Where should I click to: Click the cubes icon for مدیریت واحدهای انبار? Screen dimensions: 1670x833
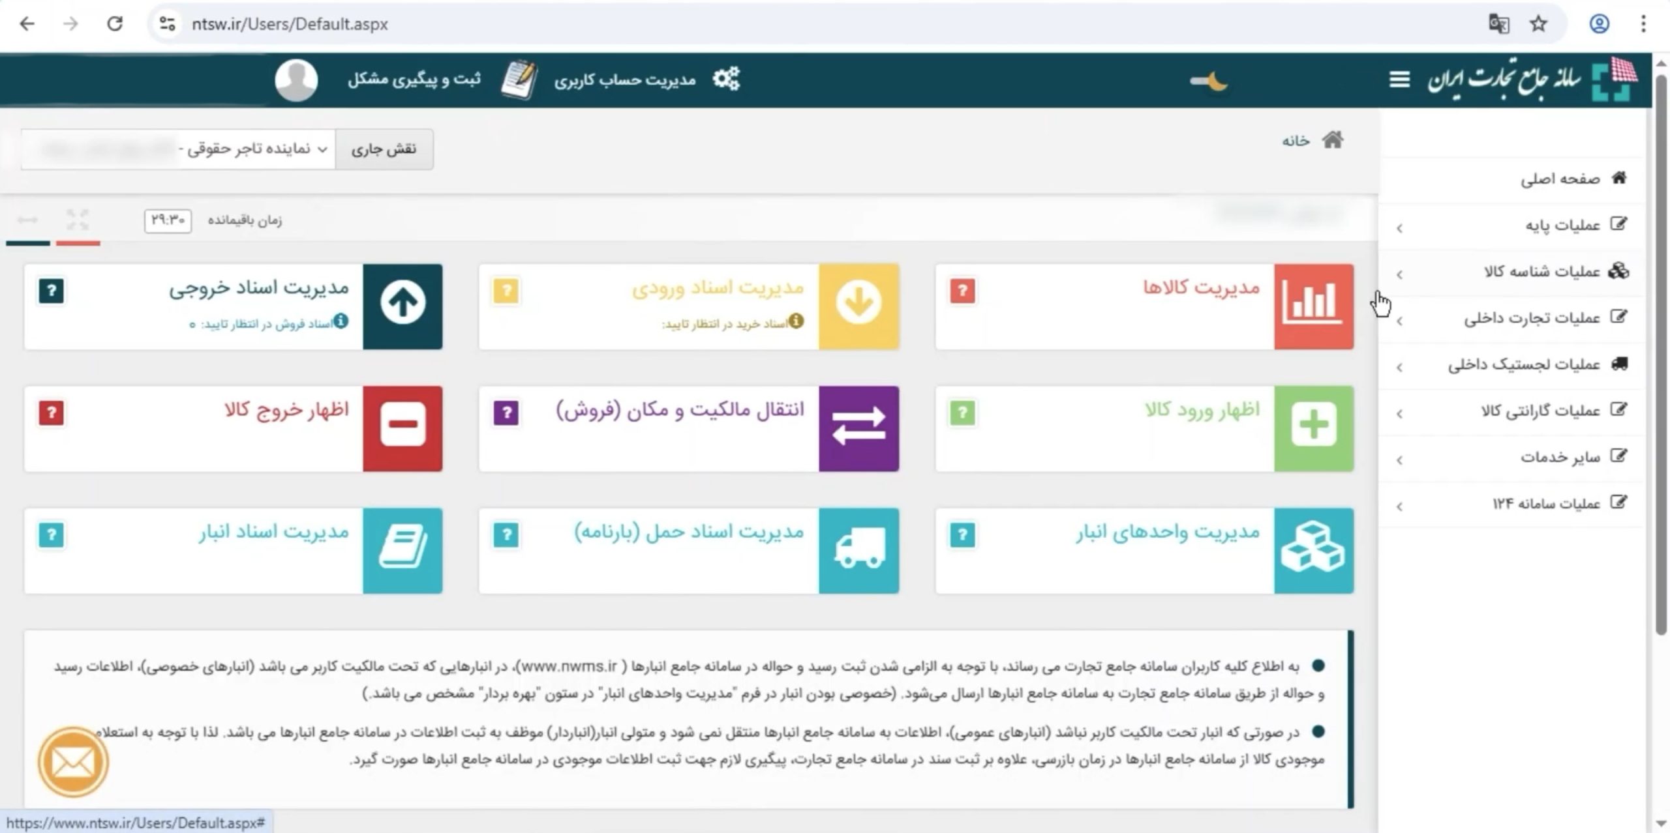click(x=1313, y=549)
